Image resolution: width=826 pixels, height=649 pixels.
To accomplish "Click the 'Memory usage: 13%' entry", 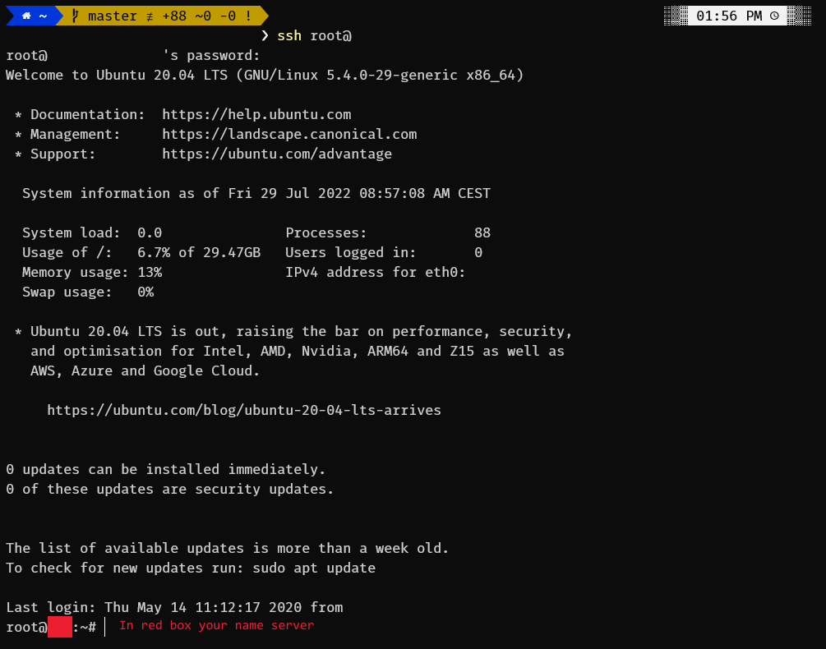I will pyautogui.click(x=92, y=272).
